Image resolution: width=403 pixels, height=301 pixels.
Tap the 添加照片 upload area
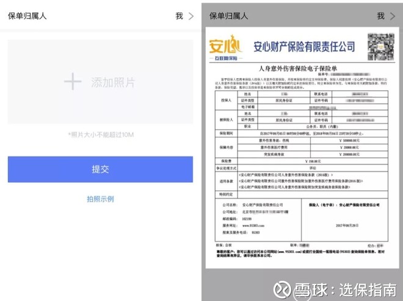(x=101, y=82)
